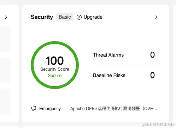Click the second left grey placeholder card

pos(5,70)
